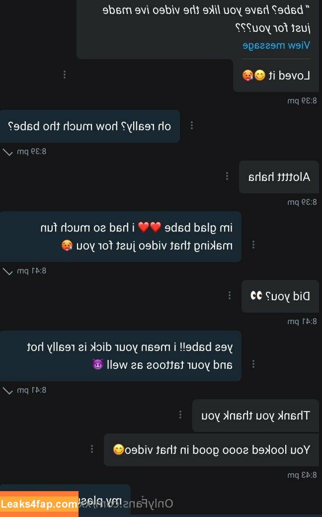Open message options beside the "im glad babe" bubble
The height and width of the screenshot is (517, 322).
click(x=253, y=245)
